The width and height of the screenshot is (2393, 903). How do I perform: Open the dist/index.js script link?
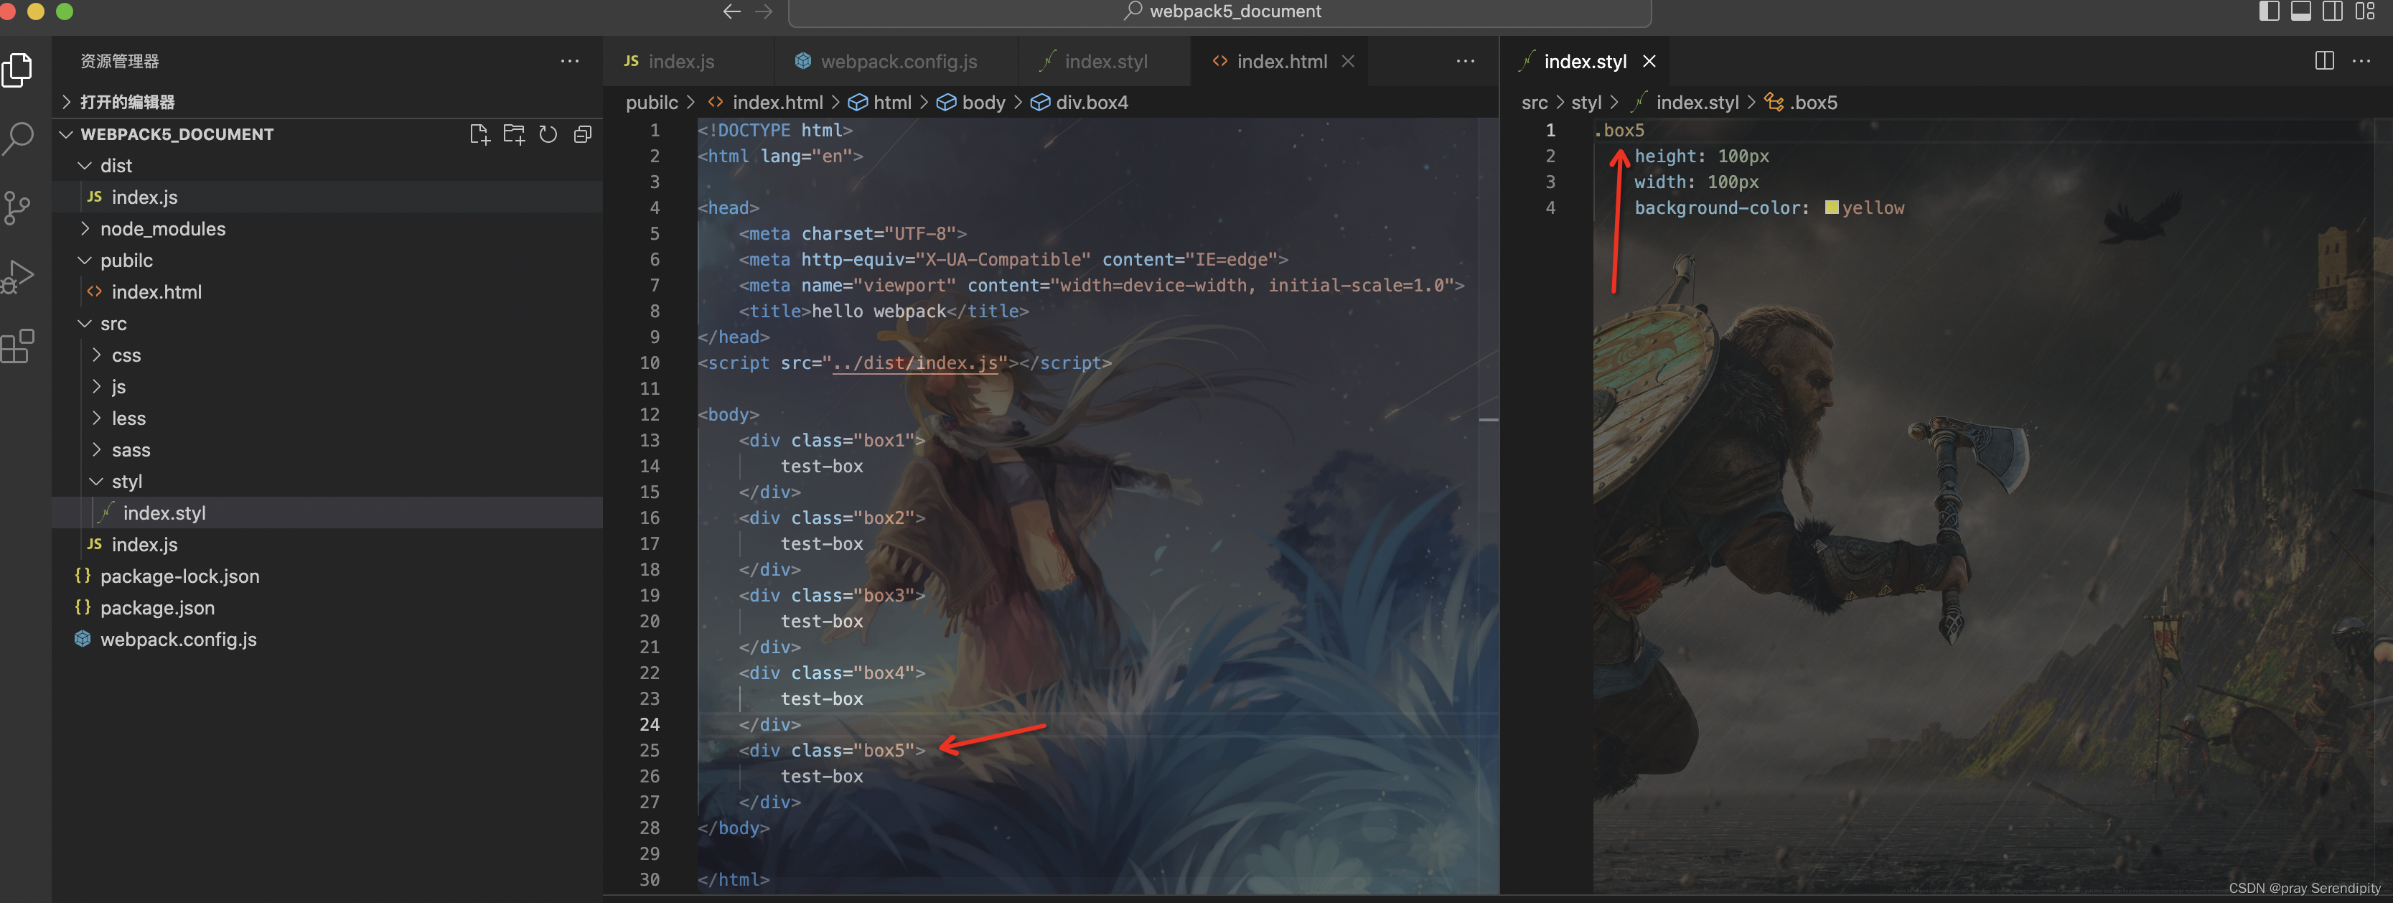(x=915, y=363)
